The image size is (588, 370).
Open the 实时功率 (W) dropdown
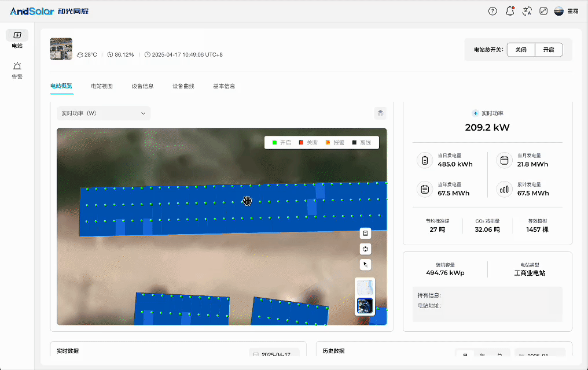(x=104, y=113)
